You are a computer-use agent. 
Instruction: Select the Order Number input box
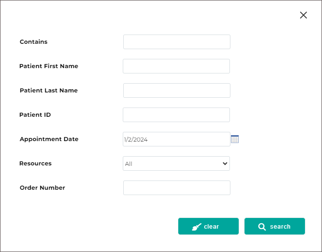pyautogui.click(x=176, y=188)
